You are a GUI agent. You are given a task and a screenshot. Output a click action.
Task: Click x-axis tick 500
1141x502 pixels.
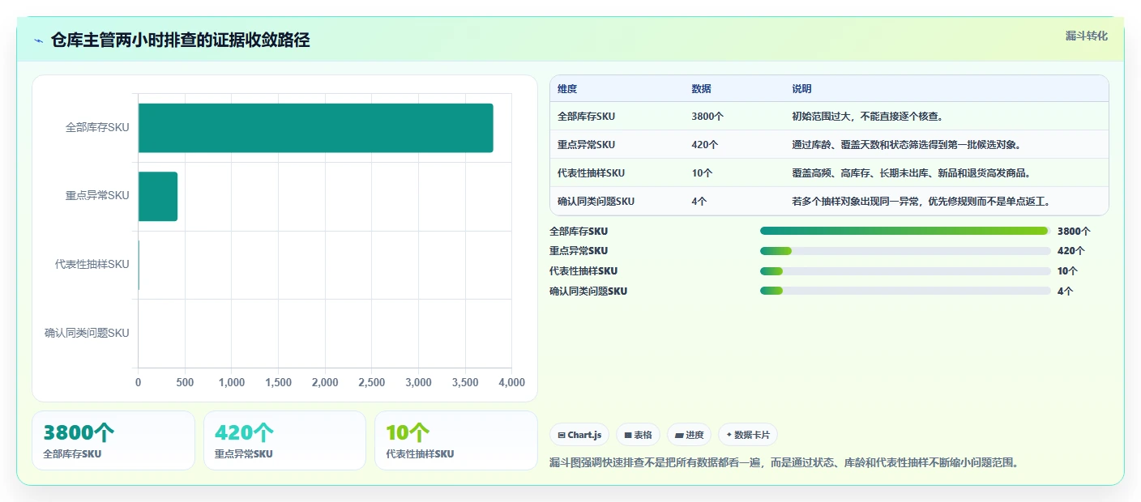[185, 382]
